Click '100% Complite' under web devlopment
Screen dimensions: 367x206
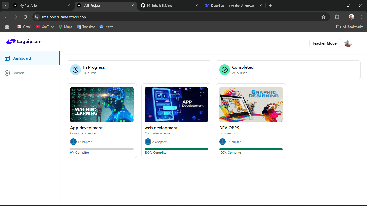coord(156,153)
